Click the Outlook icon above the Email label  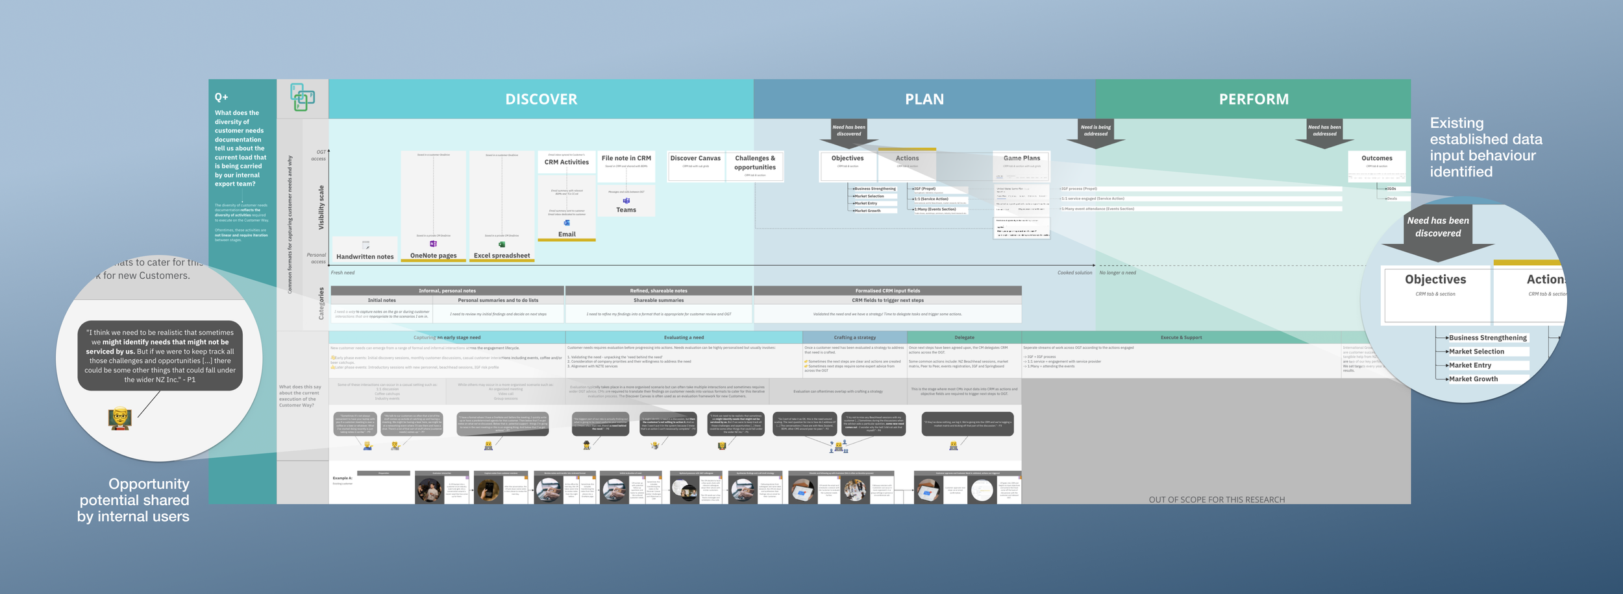tap(567, 222)
